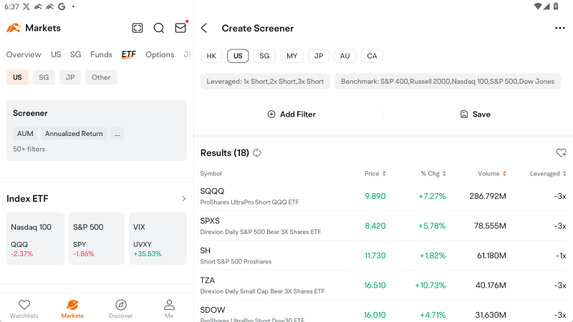Open Discover from the bottom navigation
Image resolution: width=573 pixels, height=322 pixels.
coord(120,309)
